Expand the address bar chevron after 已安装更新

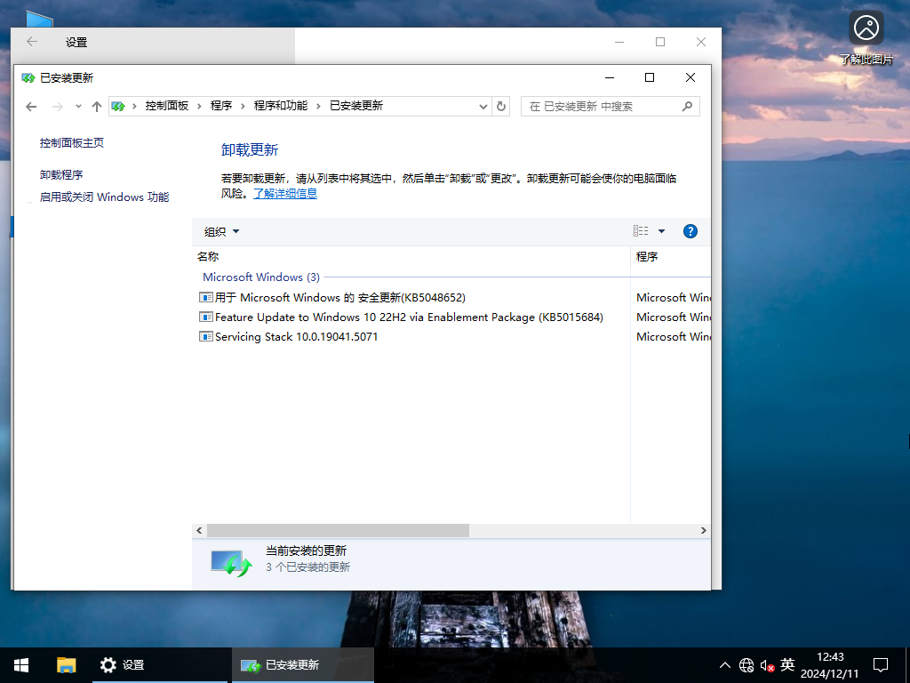483,106
